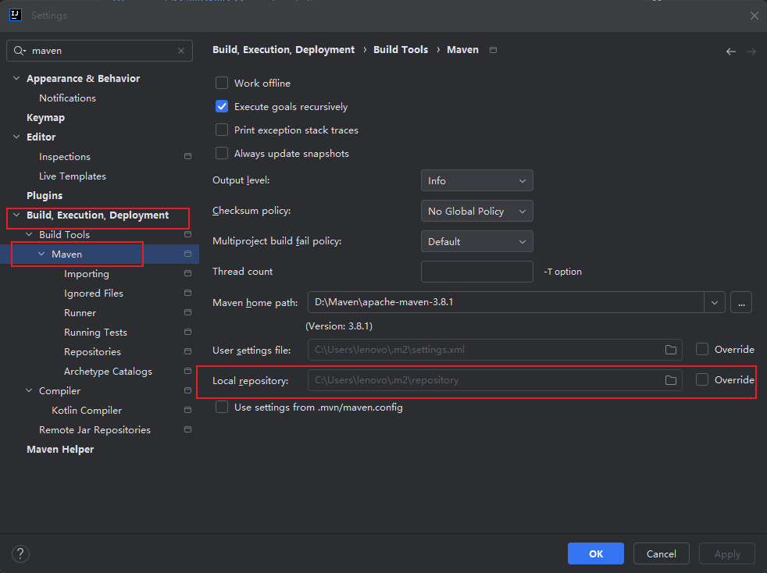Open Kotlin Compiler settings

(87, 411)
